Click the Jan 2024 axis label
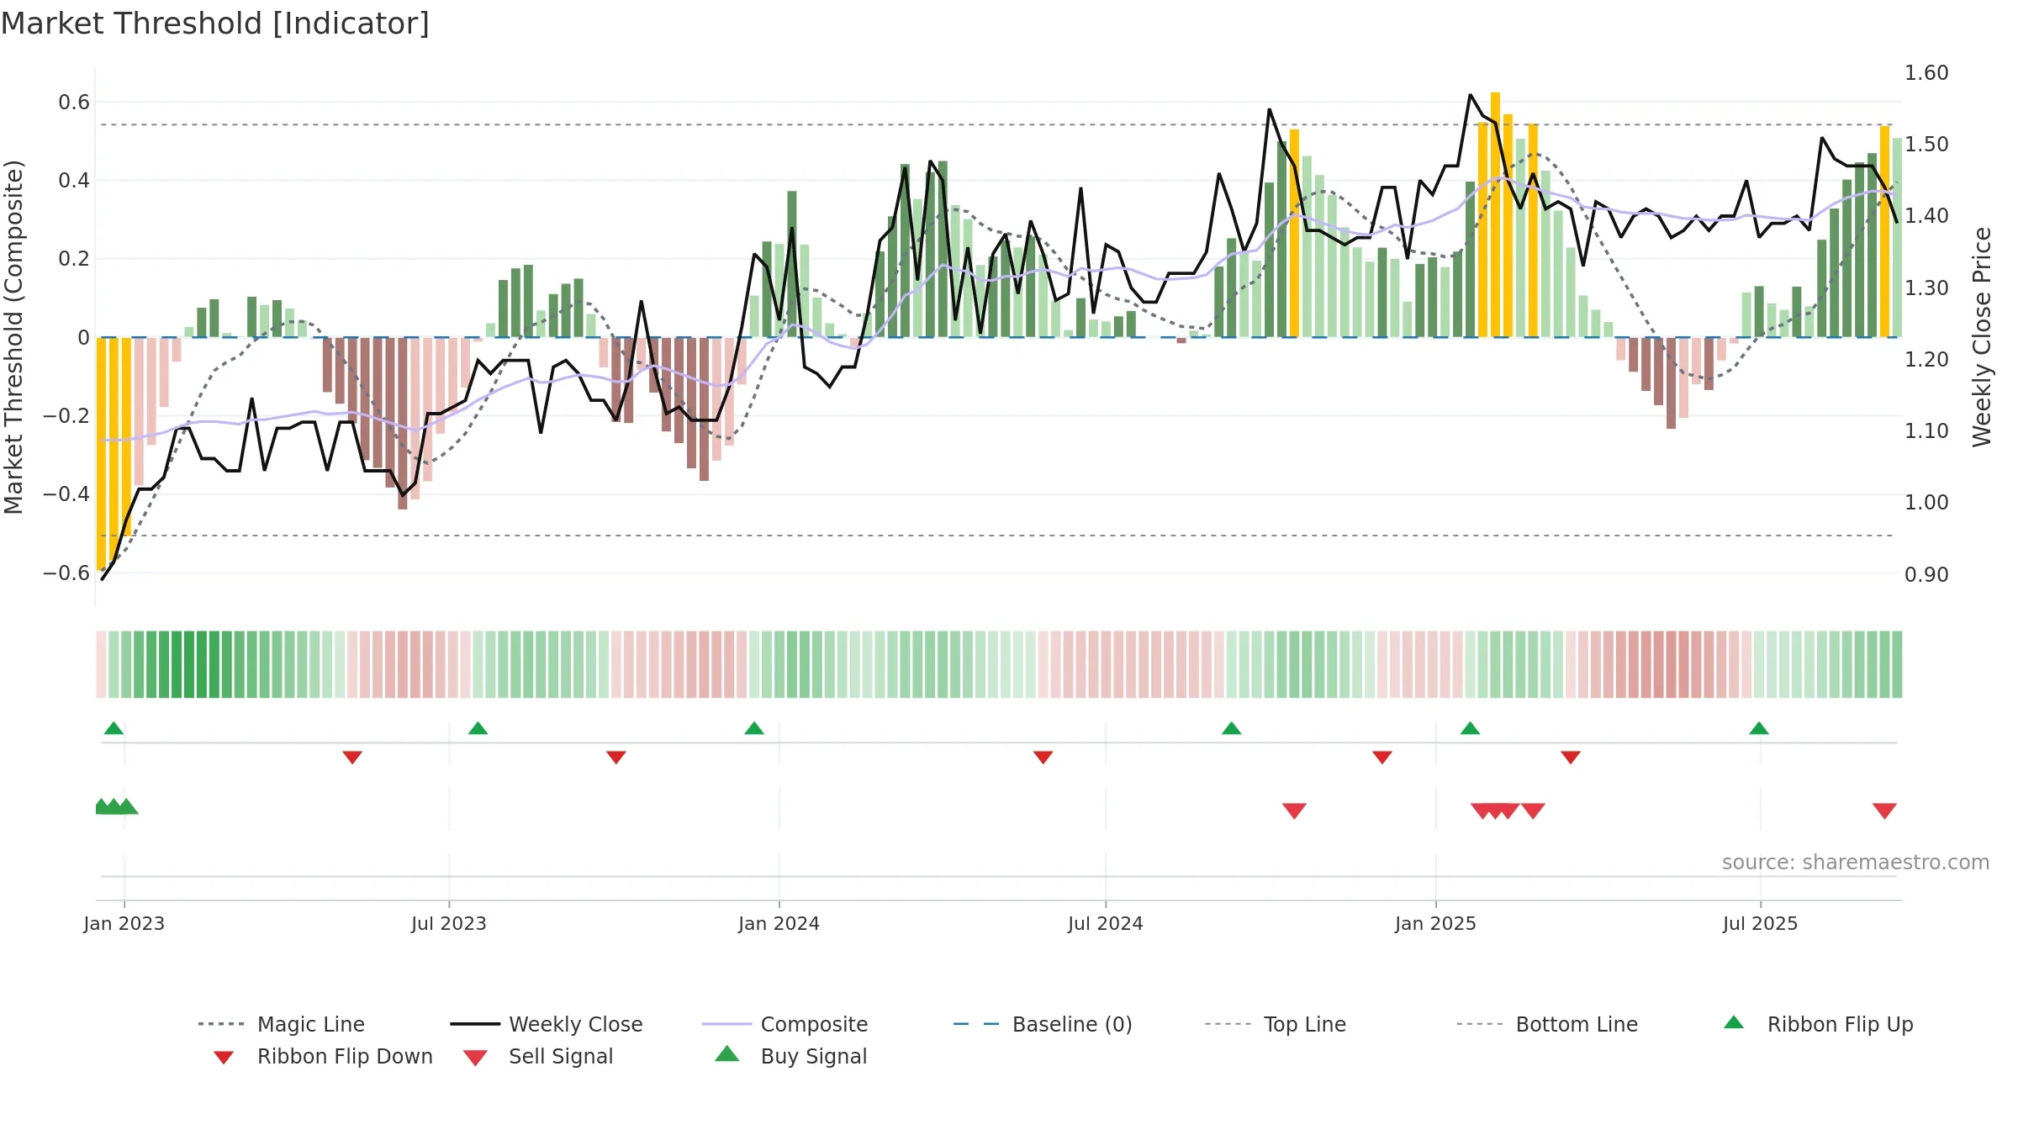This screenshot has width=2018, height=1135. click(779, 923)
